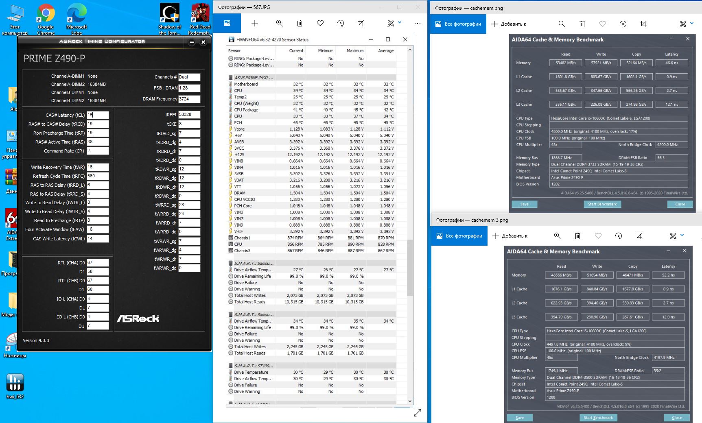
Task: Click the RAS# Active Time (tRAS) field
Action: tap(98, 142)
